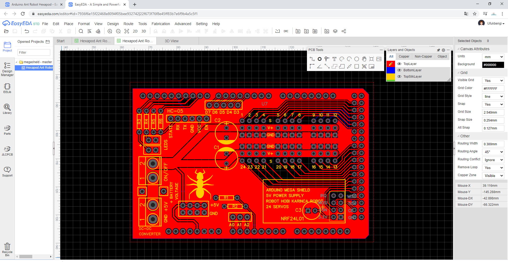Open the Routing Angle dropdown
Viewport: 508px width, 262px height.
(x=493, y=152)
